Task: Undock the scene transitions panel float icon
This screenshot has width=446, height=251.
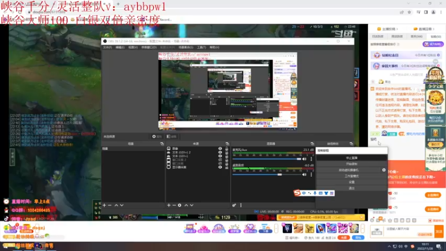Action: click(351, 144)
